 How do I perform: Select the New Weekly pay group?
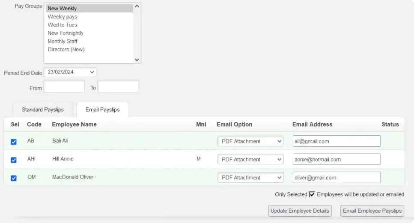click(89, 9)
